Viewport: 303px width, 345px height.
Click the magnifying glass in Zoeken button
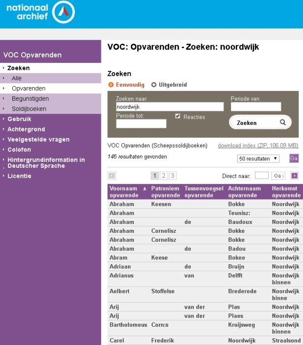point(282,123)
